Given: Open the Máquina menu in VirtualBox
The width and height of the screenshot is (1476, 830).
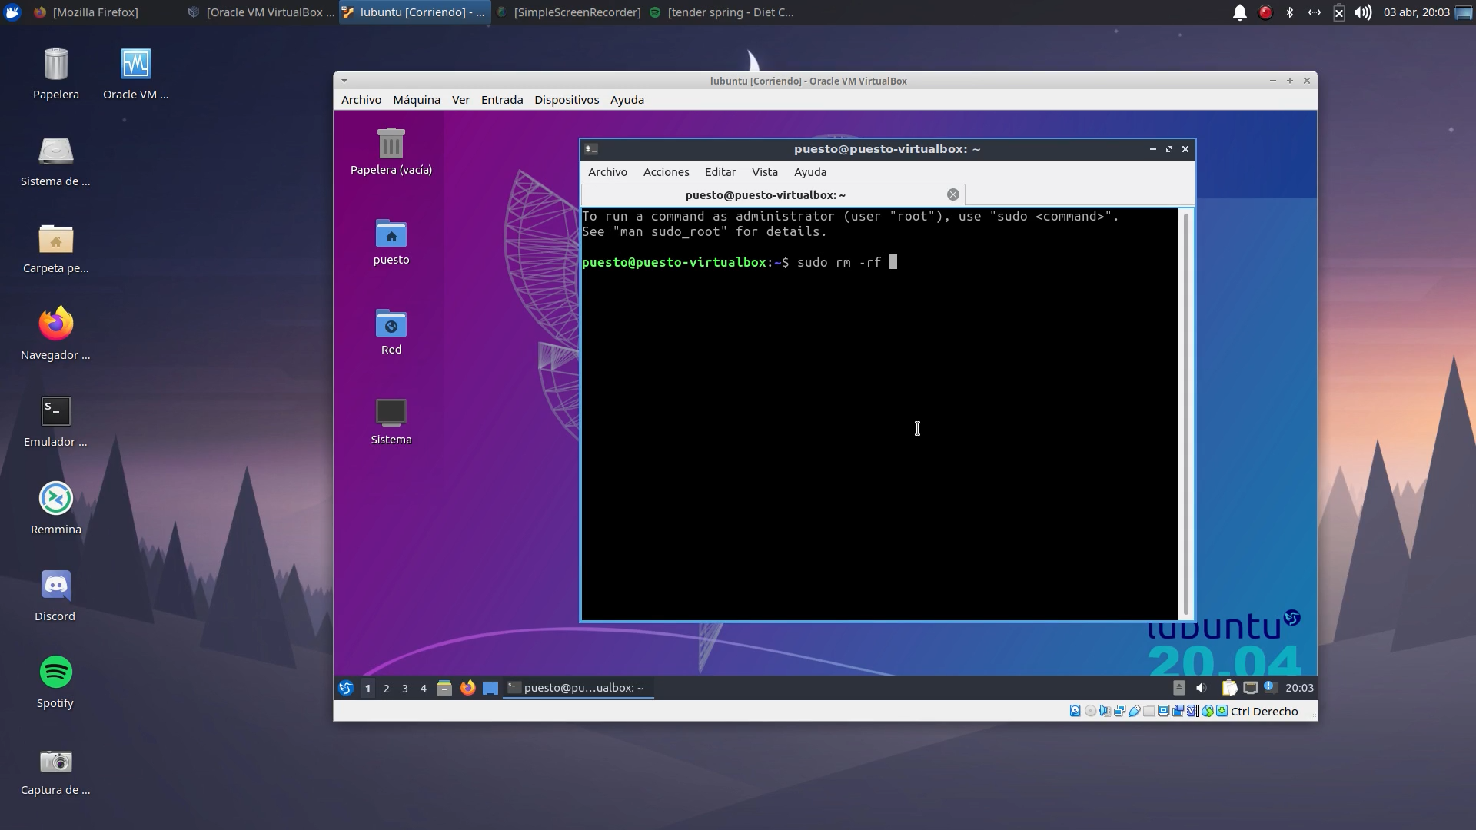Looking at the screenshot, I should click(x=416, y=99).
